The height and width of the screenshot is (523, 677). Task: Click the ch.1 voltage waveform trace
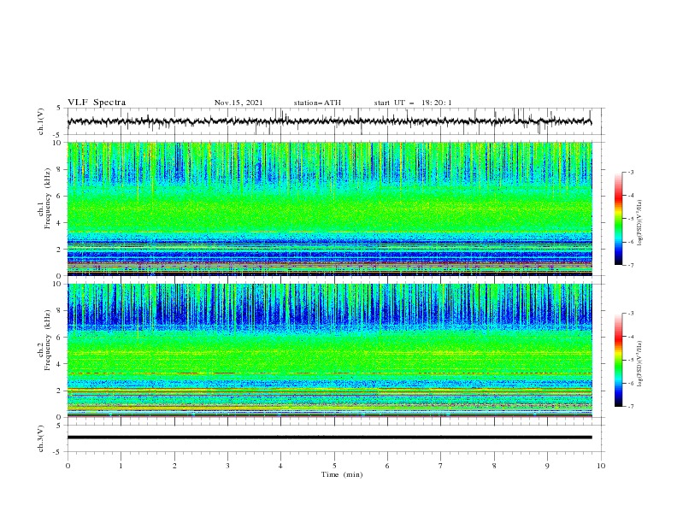coord(329,121)
